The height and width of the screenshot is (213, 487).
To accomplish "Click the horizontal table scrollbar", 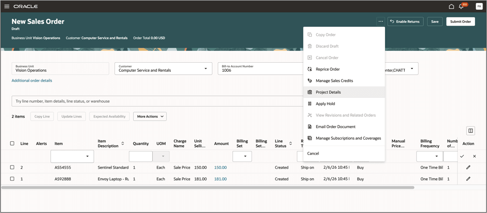I will click(208, 187).
